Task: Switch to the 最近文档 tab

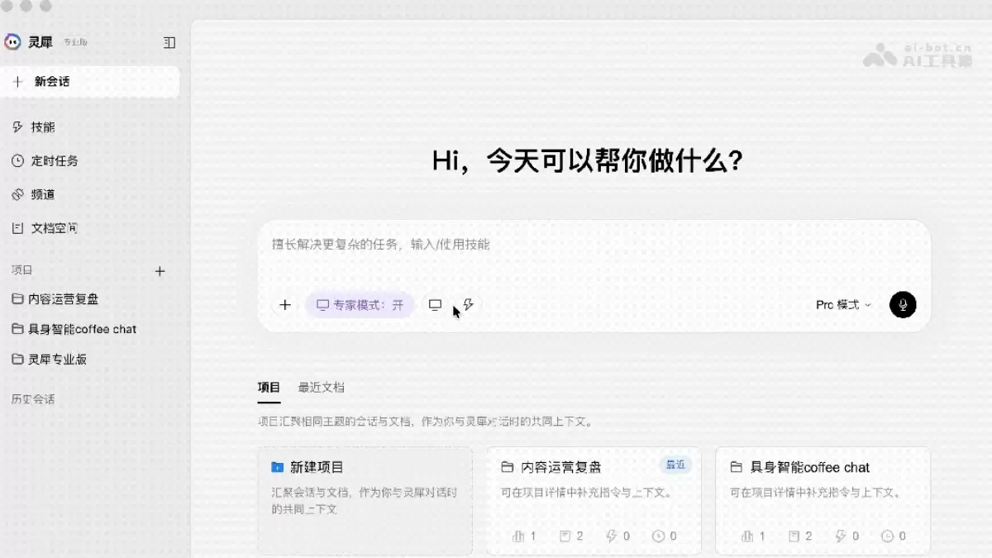Action: [x=322, y=388]
